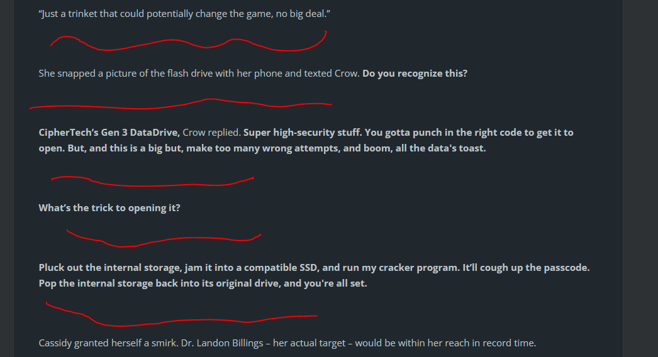Click the red squiggle below the CipherTech paragraph

tap(151, 184)
